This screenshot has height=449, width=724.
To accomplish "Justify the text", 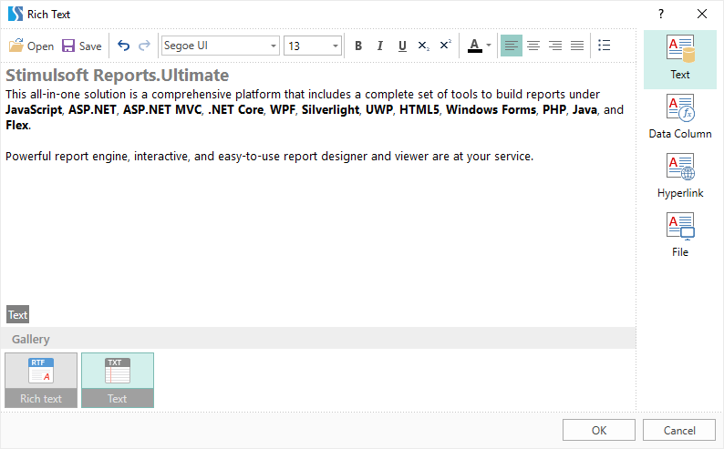I will click(576, 46).
